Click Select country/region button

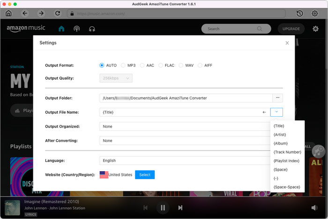(x=145, y=174)
